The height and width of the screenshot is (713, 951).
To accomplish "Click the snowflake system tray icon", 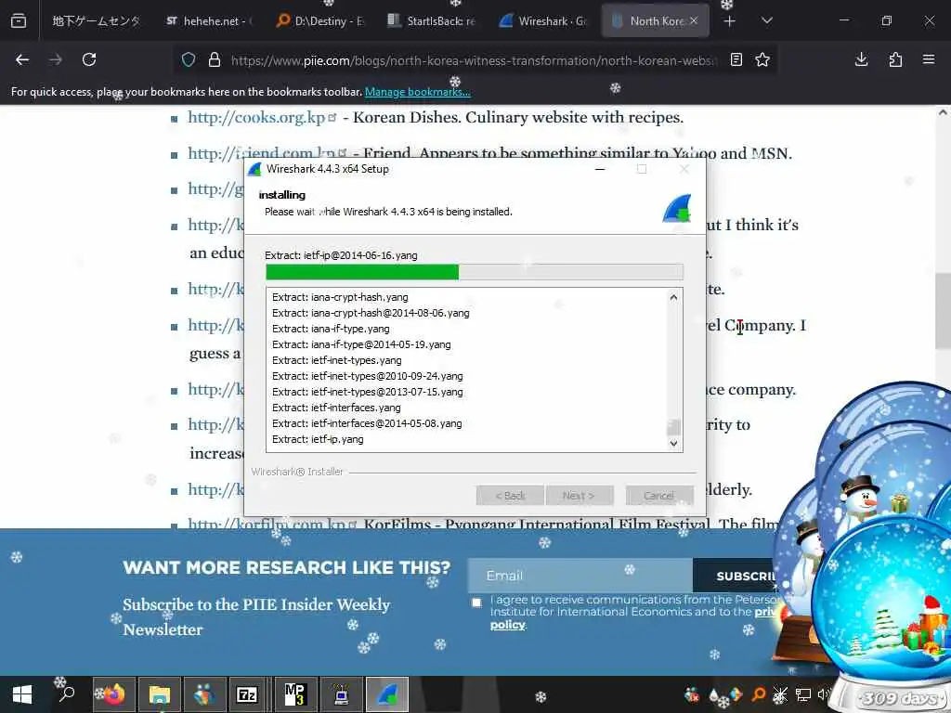I will 780,694.
